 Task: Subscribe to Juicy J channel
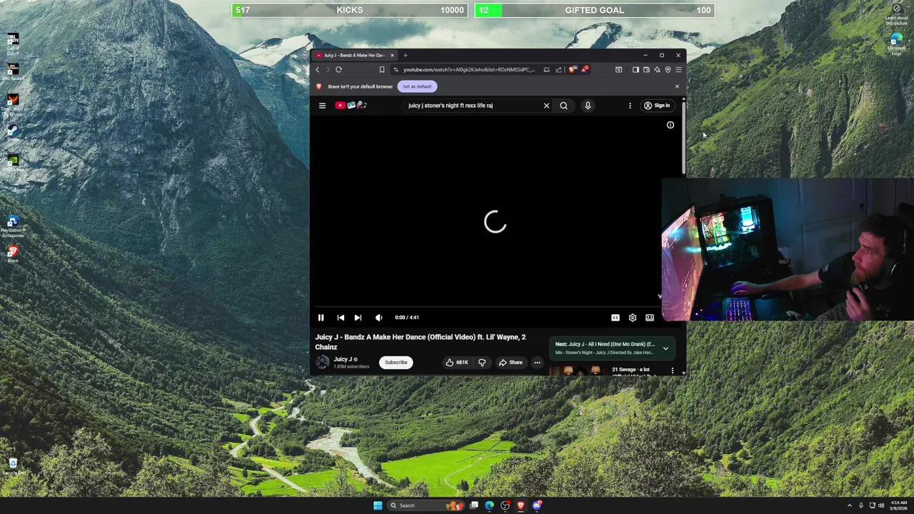click(x=396, y=362)
